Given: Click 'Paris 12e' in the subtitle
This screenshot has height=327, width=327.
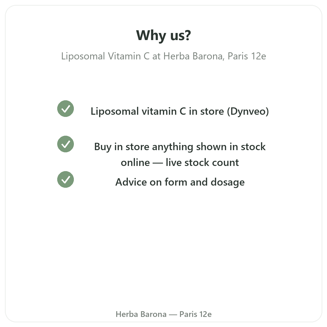Looking at the screenshot, I should [x=247, y=56].
